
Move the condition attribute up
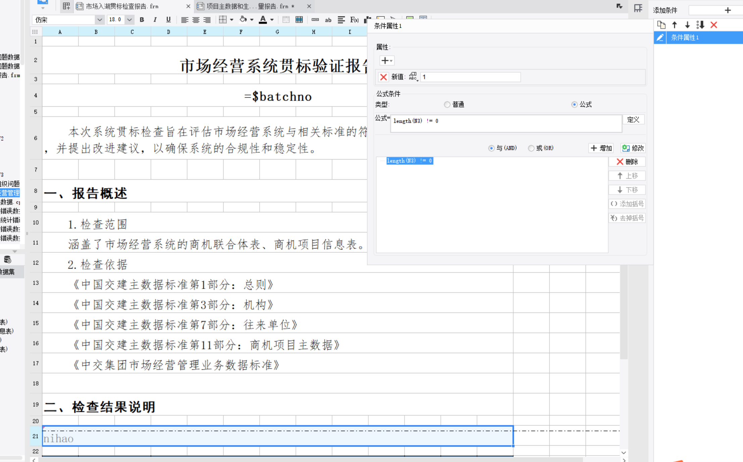click(674, 25)
